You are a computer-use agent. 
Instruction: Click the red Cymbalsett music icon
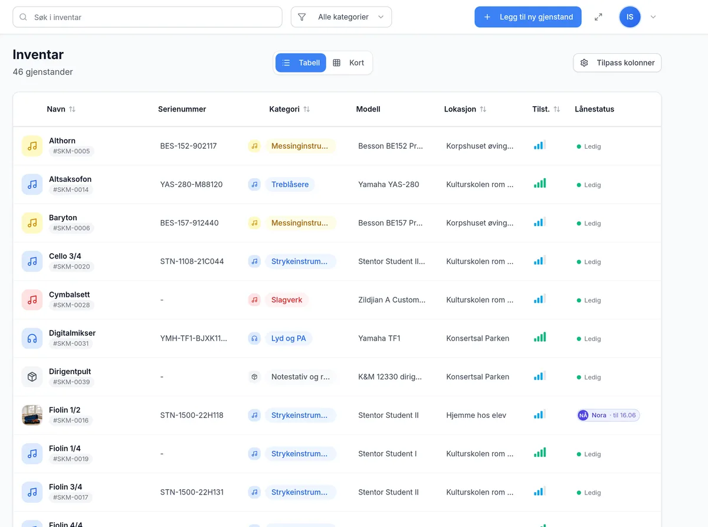click(x=32, y=300)
